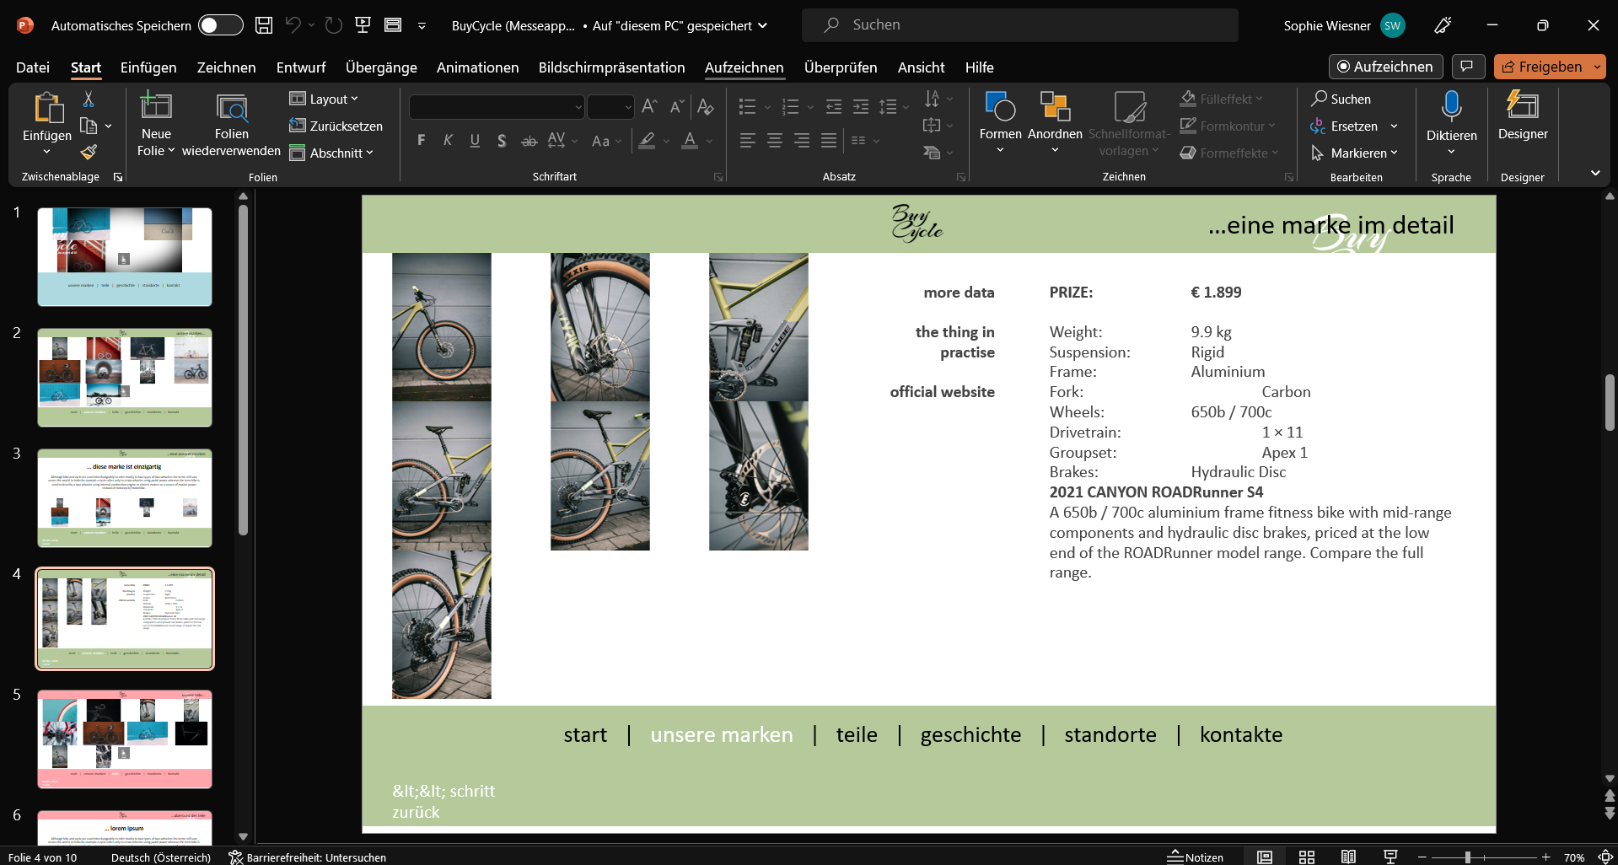Click the 'official website' text on slide
Viewport: 1618px width, 865px height.
[x=942, y=392]
